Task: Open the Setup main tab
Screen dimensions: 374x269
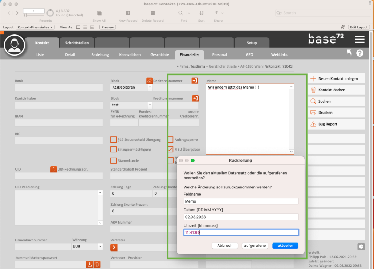Action: 252,43
